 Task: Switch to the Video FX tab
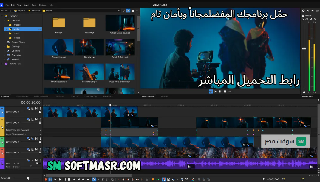pos(74,96)
